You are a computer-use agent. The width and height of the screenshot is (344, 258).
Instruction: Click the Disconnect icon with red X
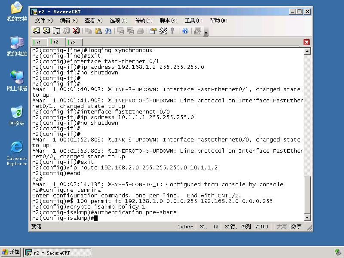click(x=76, y=31)
